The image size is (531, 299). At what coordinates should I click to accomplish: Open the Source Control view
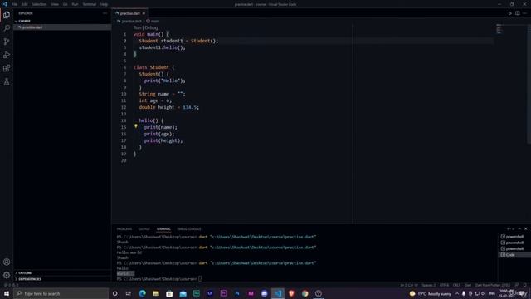(7, 42)
